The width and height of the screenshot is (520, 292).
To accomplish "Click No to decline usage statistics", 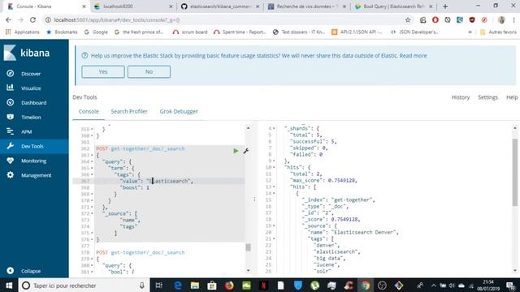I will 149,71.
